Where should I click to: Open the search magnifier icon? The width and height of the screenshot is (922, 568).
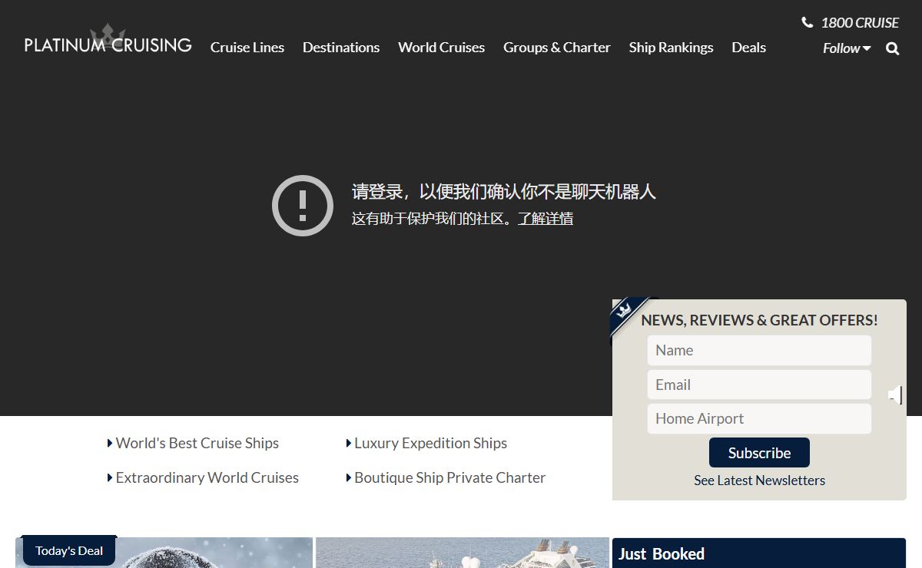(x=892, y=48)
